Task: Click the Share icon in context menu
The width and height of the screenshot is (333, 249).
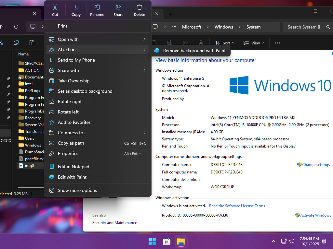Action: pyautogui.click(x=118, y=7)
